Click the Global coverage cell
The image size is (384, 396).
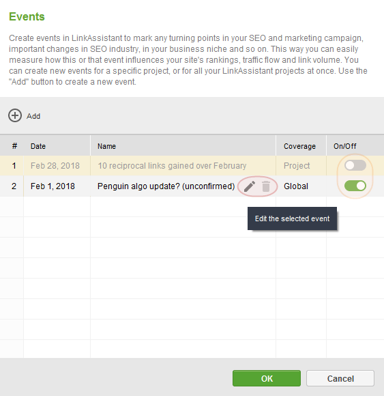pyautogui.click(x=301, y=186)
